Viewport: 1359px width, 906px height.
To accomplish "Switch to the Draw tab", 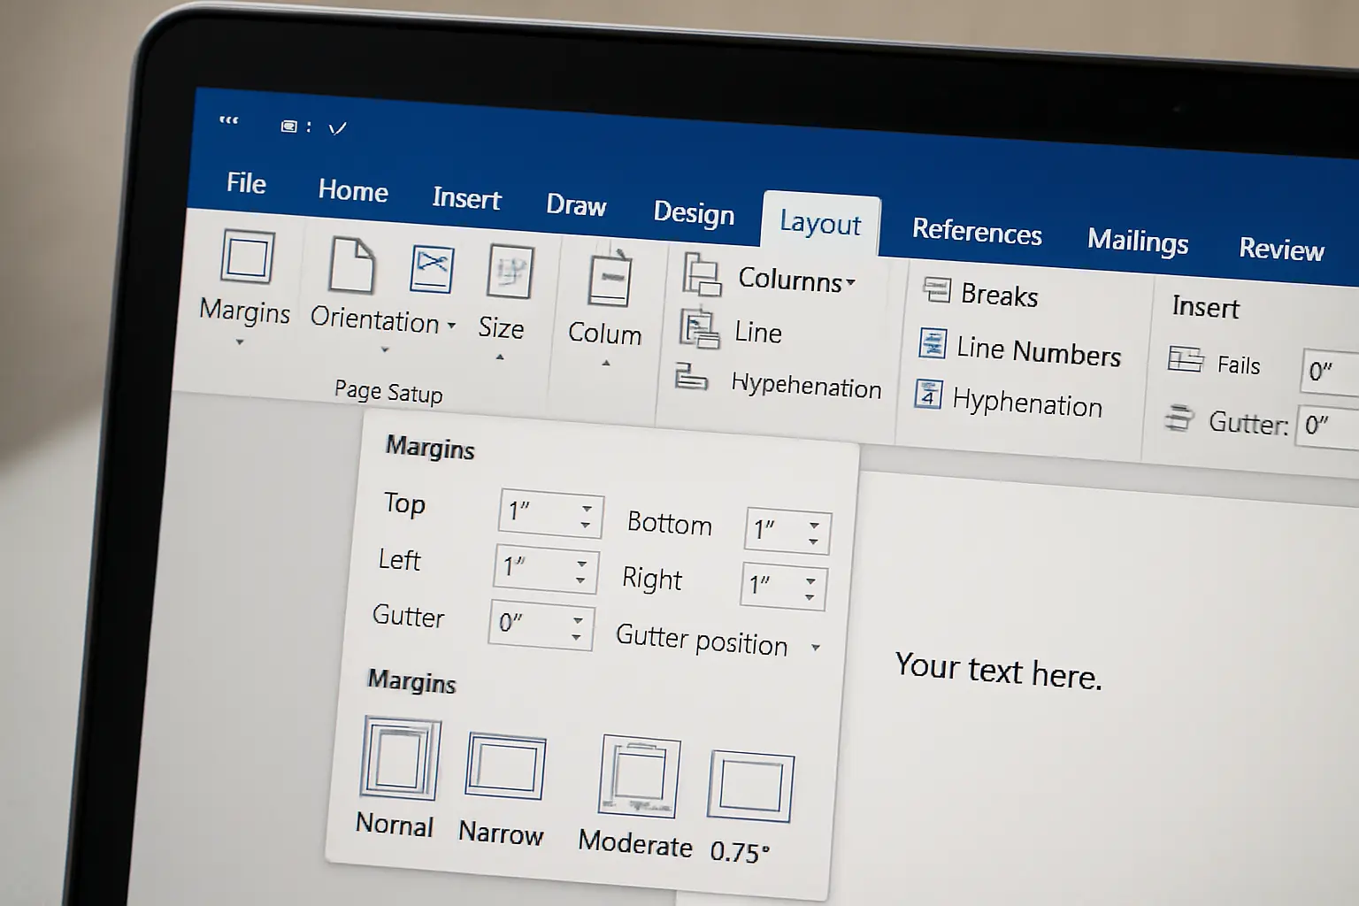I will point(576,205).
